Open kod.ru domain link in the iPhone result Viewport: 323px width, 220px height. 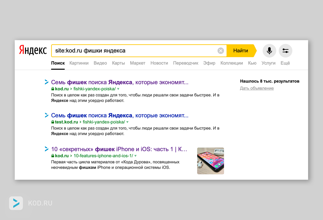(62, 156)
